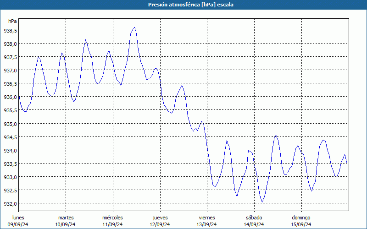Click the chart title 'Presión atmosférica [hPa] escala'
Image resolution: width=367 pixels, height=229 pixels.
(190, 5)
